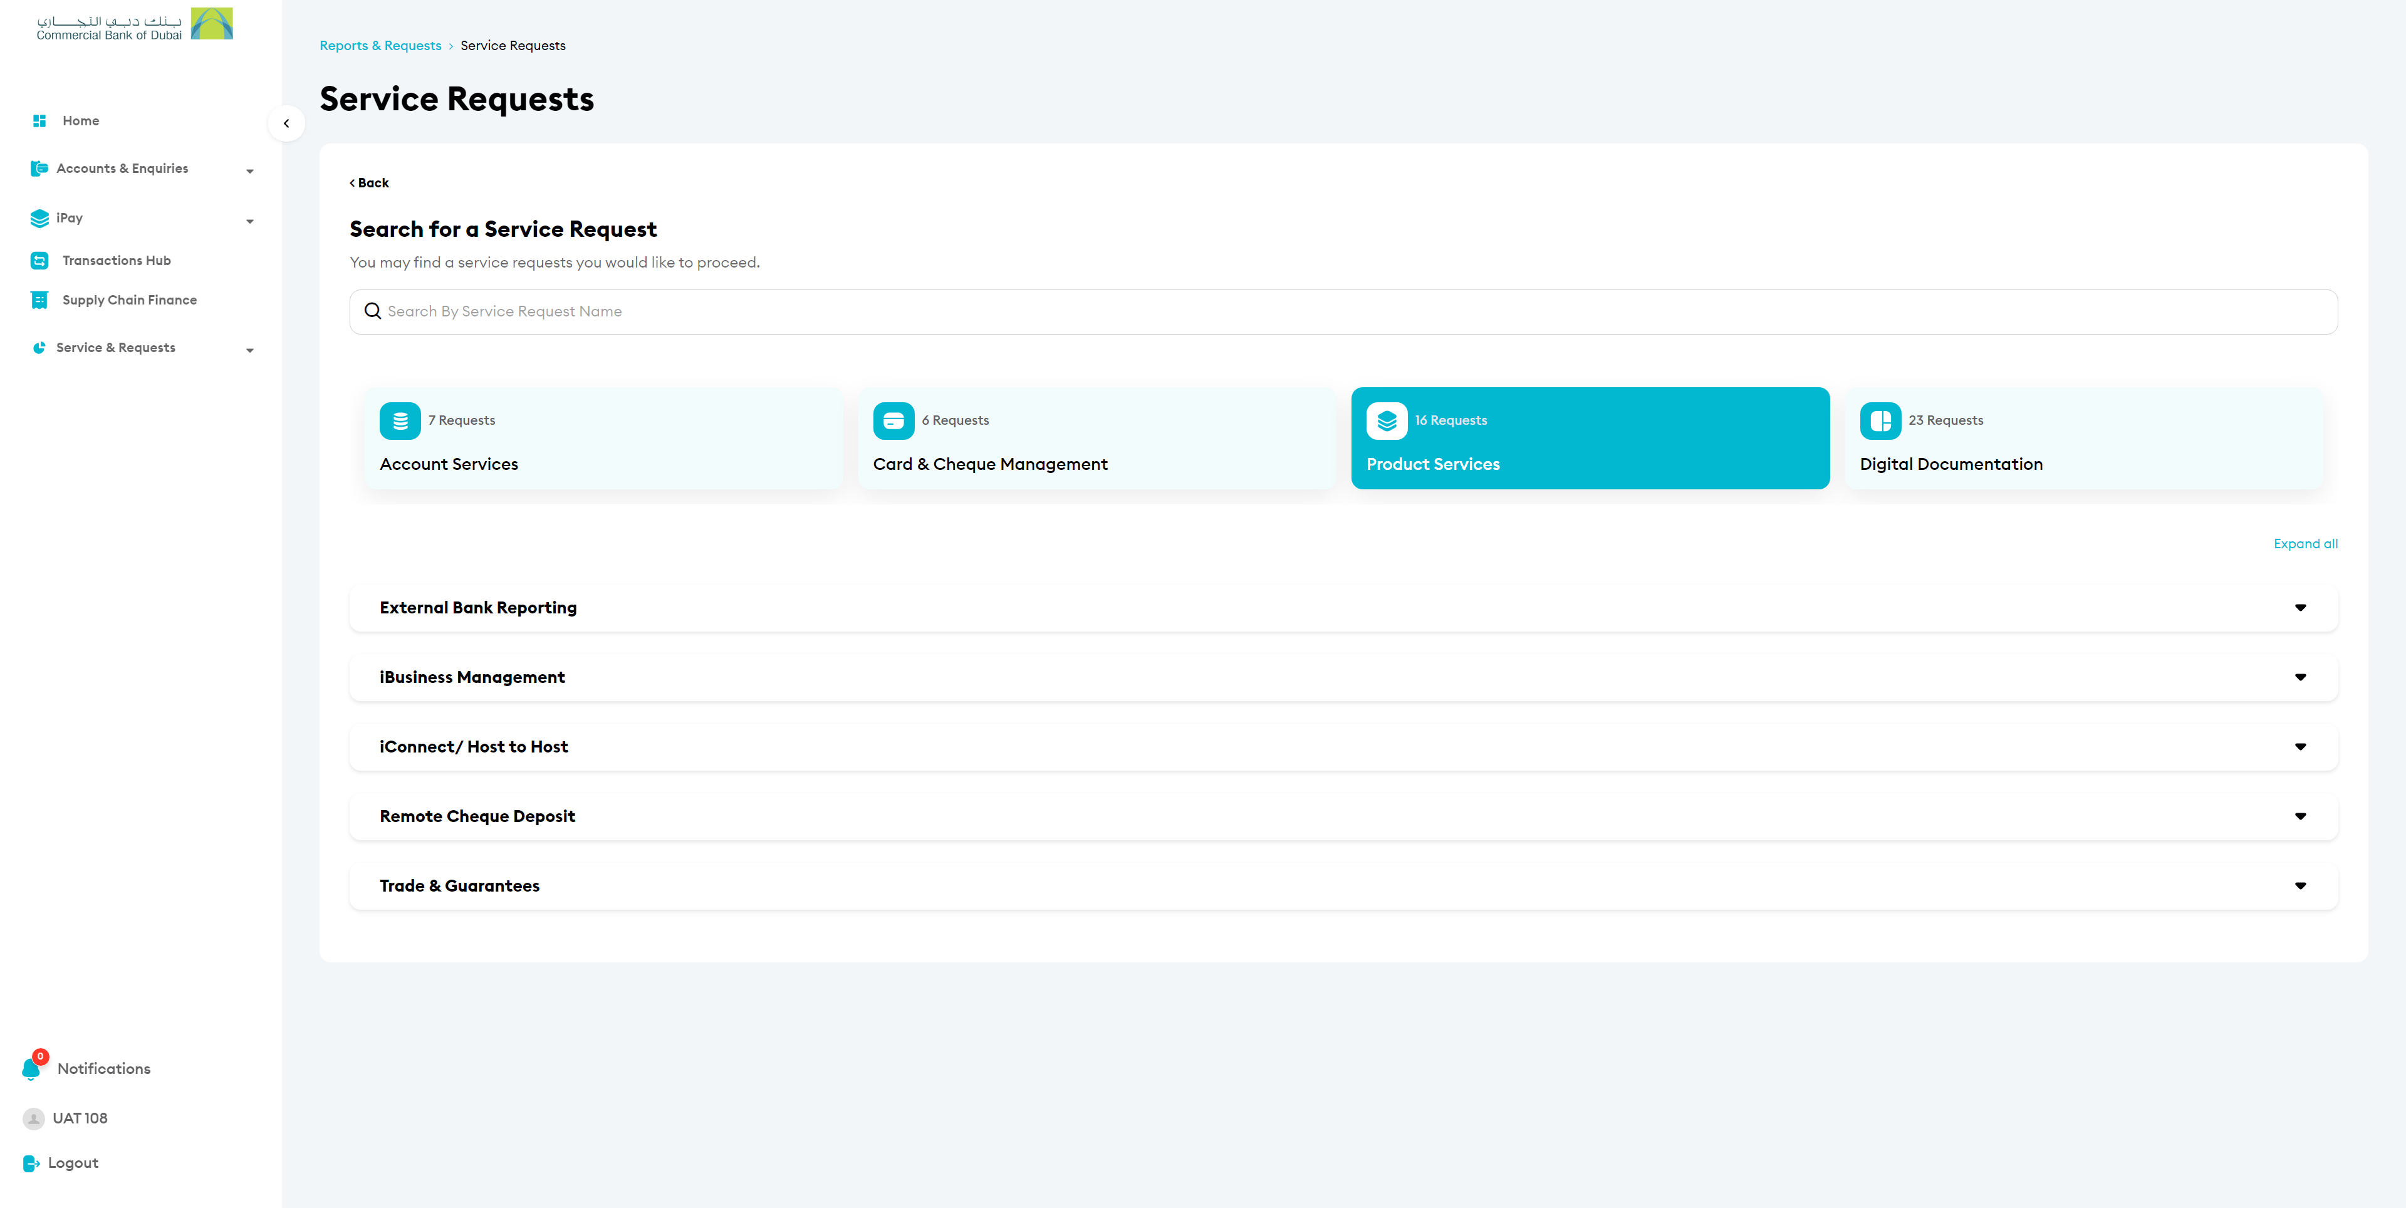The width and height of the screenshot is (2406, 1208).
Task: Open the Notifications bell icon
Action: click(x=32, y=1069)
